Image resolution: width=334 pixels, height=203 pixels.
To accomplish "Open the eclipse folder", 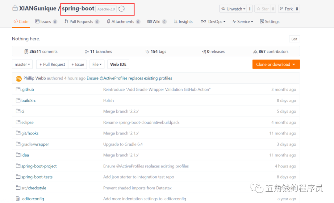I will click(27, 123).
